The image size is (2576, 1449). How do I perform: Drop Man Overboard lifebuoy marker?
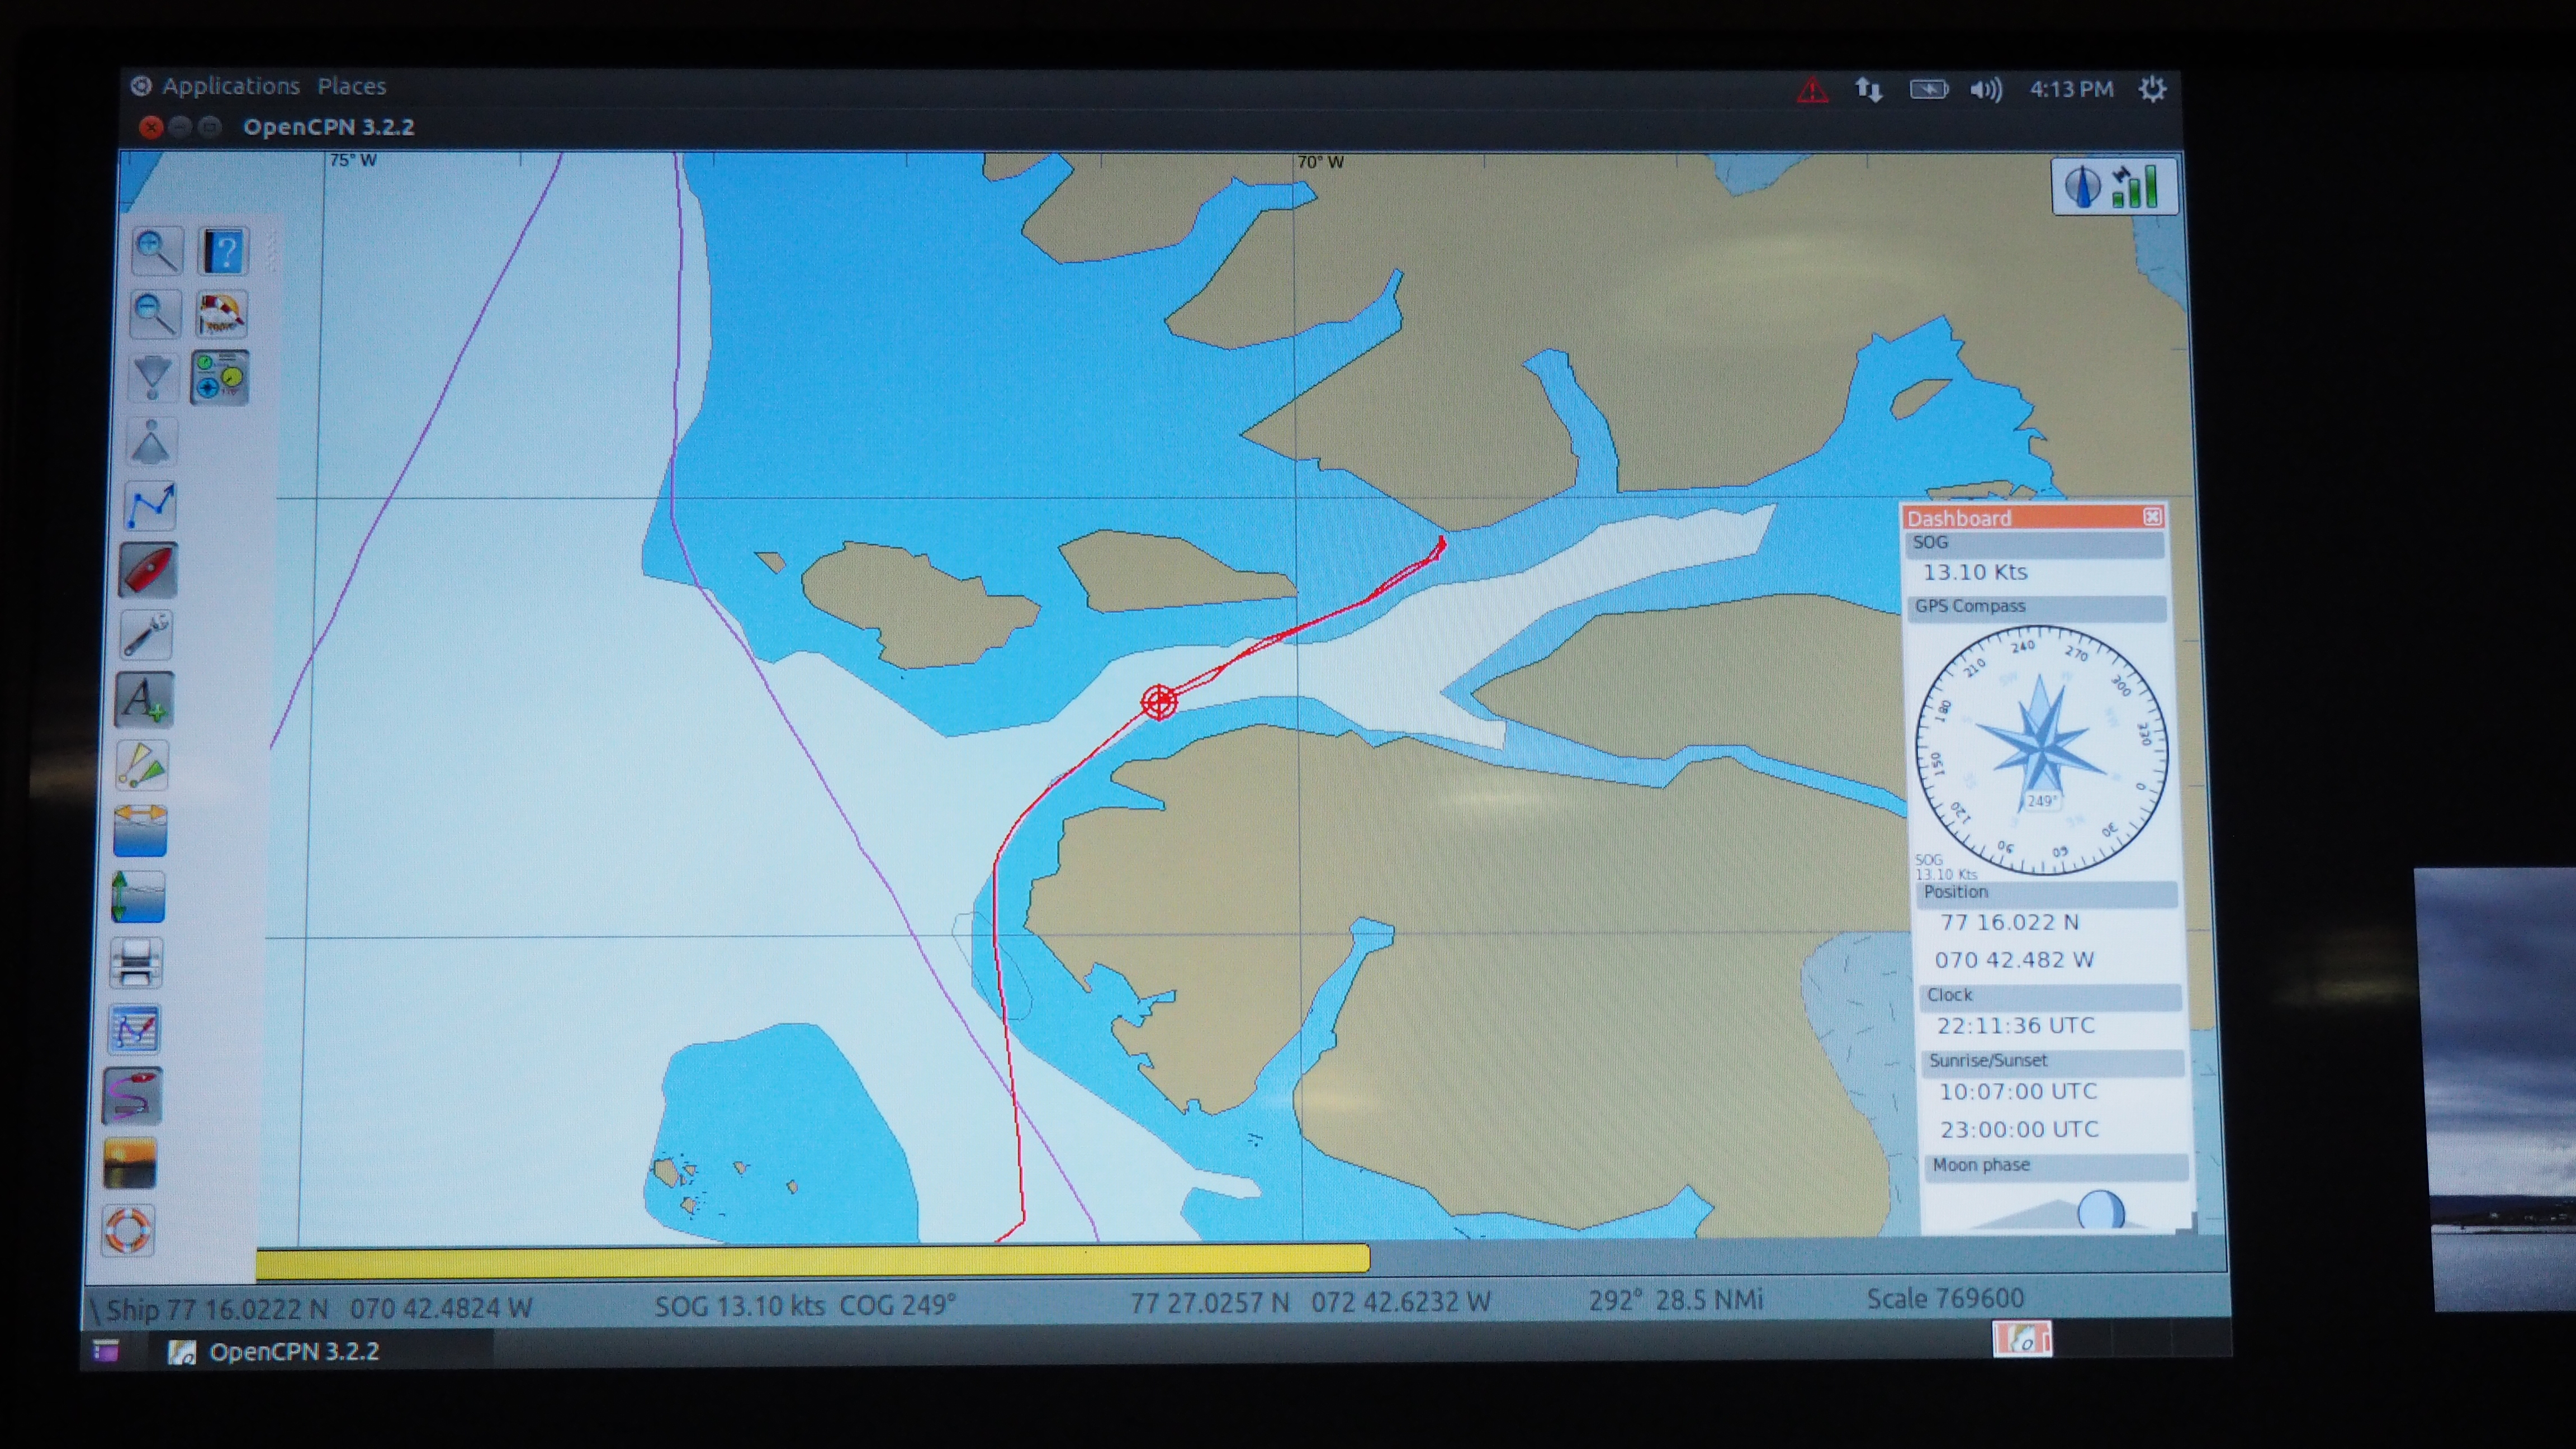[x=129, y=1230]
